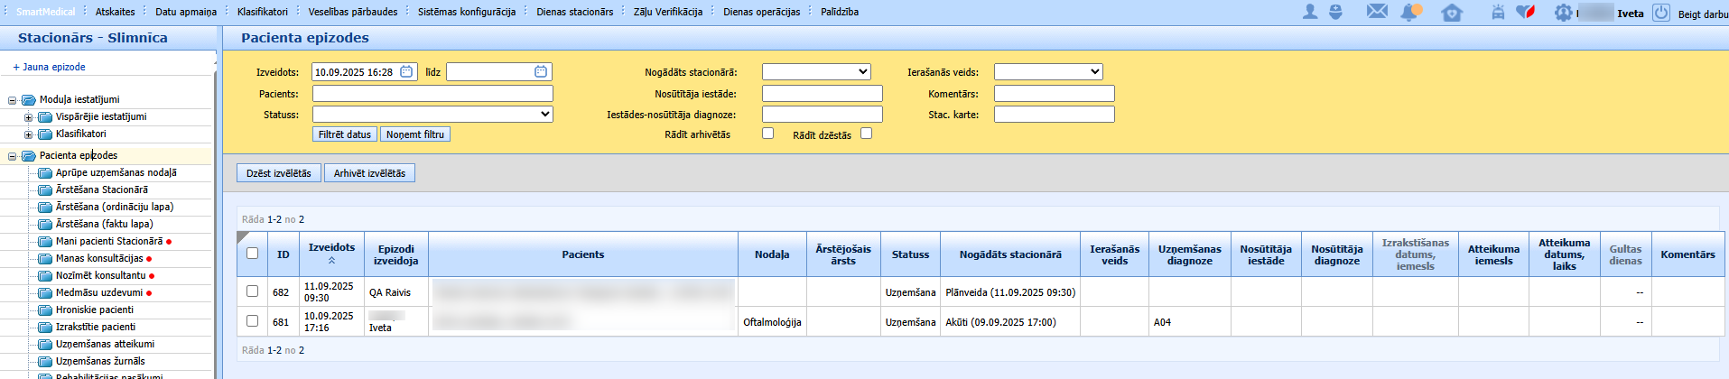Viewport: 1729px width, 379px height.
Task: Click the SmartMedical logo in menu bar
Action: click(x=46, y=12)
